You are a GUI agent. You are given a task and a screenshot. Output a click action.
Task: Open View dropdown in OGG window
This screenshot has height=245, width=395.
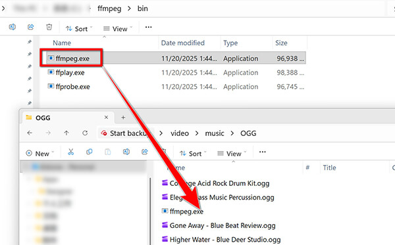232,153
